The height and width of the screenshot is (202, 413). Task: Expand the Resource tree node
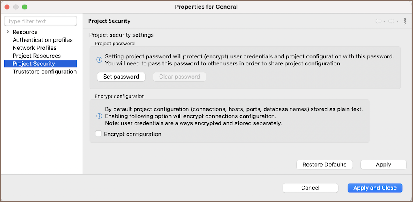(x=7, y=32)
